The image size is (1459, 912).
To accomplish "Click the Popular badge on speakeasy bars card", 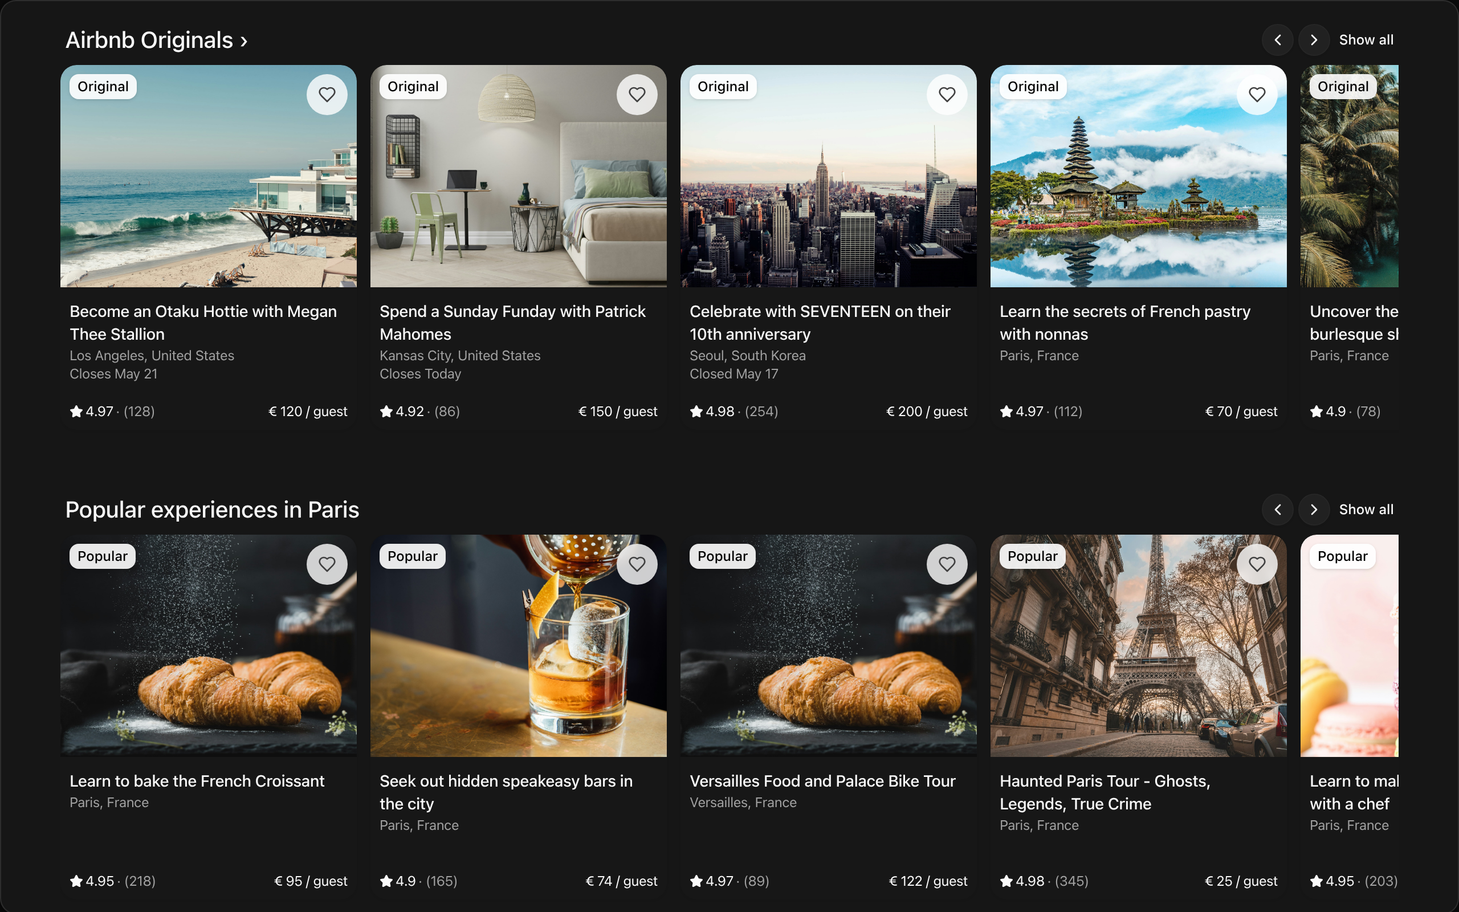I will click(x=413, y=556).
